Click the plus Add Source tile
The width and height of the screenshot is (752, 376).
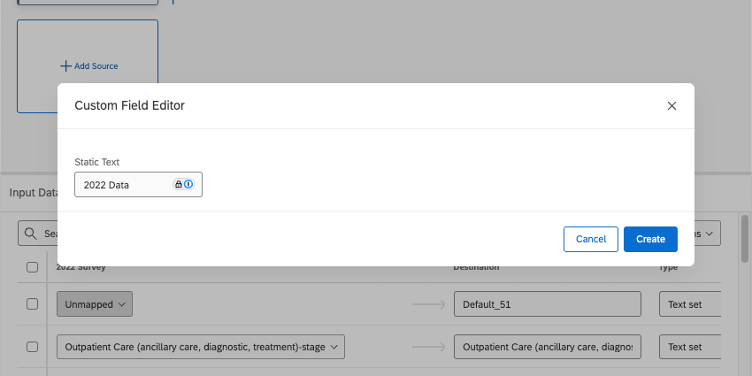pos(88,66)
